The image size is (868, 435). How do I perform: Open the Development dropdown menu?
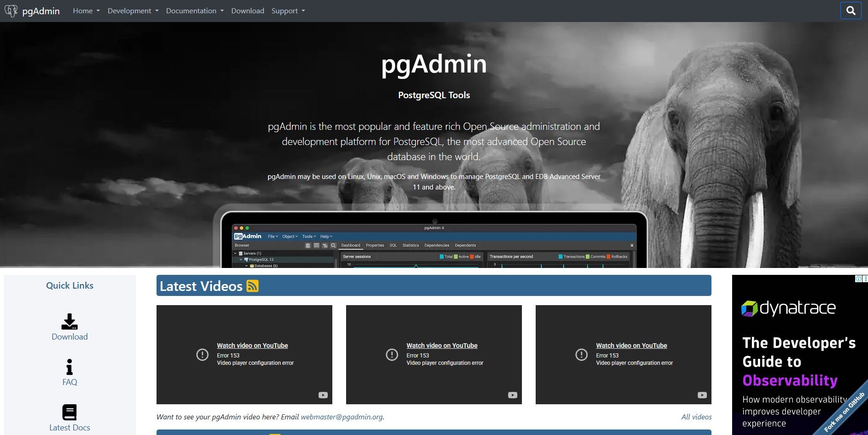133,11
